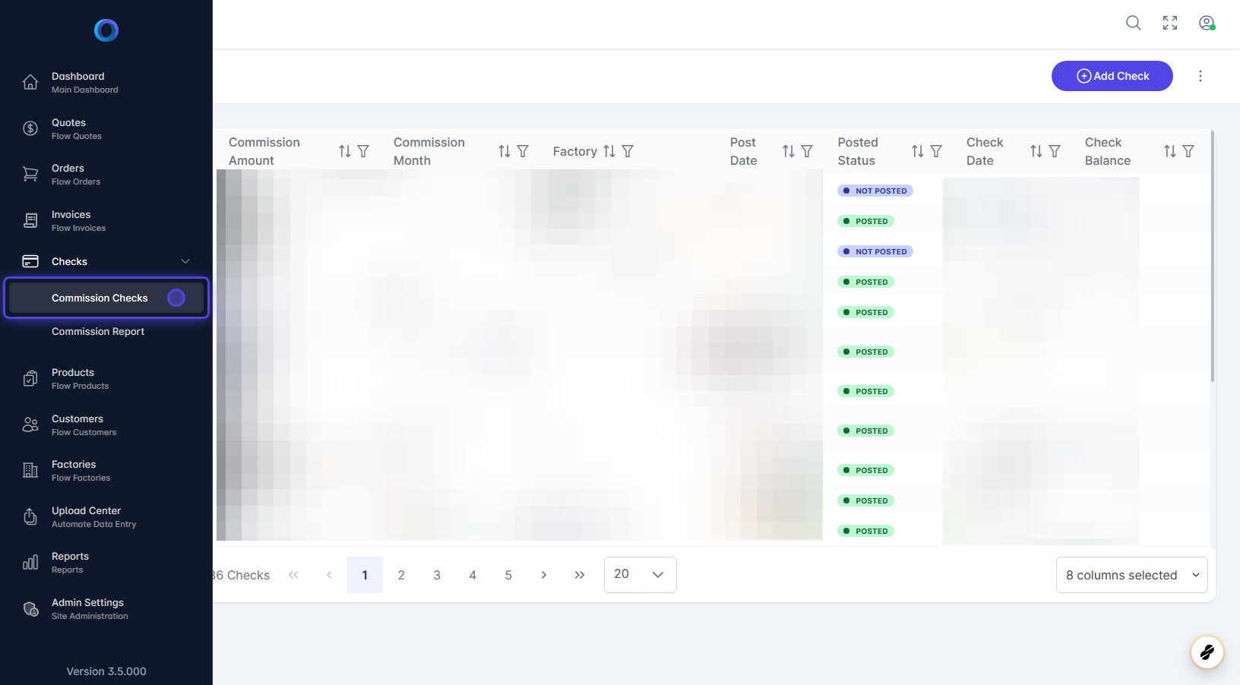This screenshot has height=685, width=1240.
Task: Open the search magnifier icon
Action: pyautogui.click(x=1133, y=23)
